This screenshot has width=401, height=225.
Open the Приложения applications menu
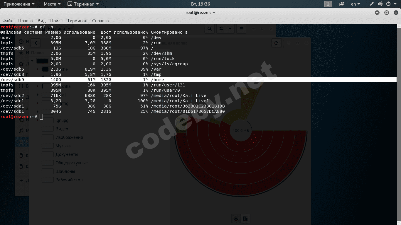pyautogui.click(x=19, y=4)
